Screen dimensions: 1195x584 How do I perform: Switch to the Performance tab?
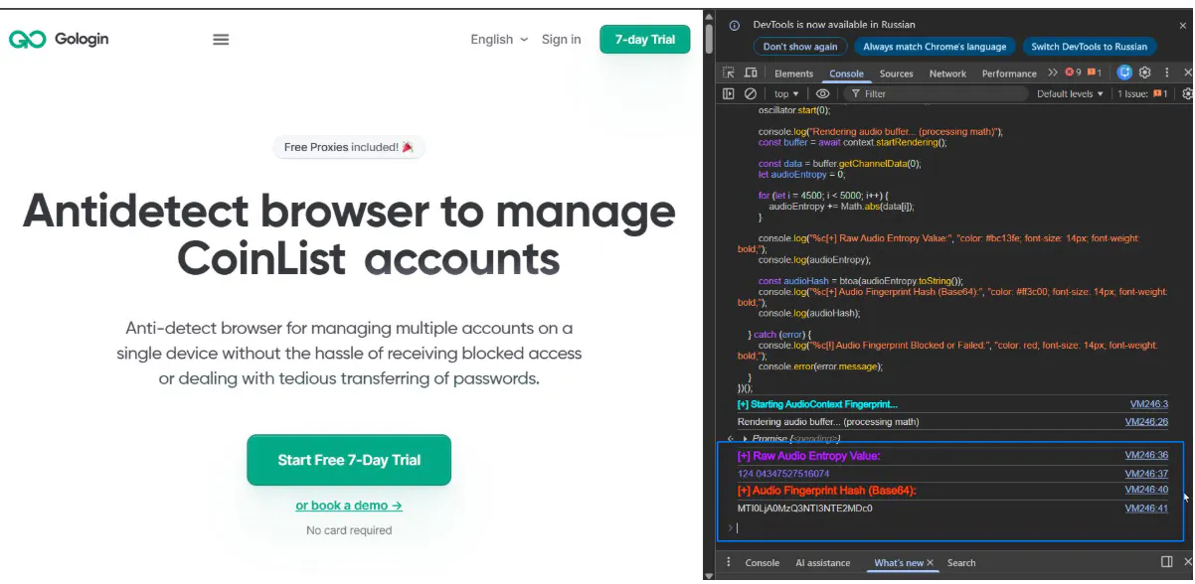(x=1009, y=73)
